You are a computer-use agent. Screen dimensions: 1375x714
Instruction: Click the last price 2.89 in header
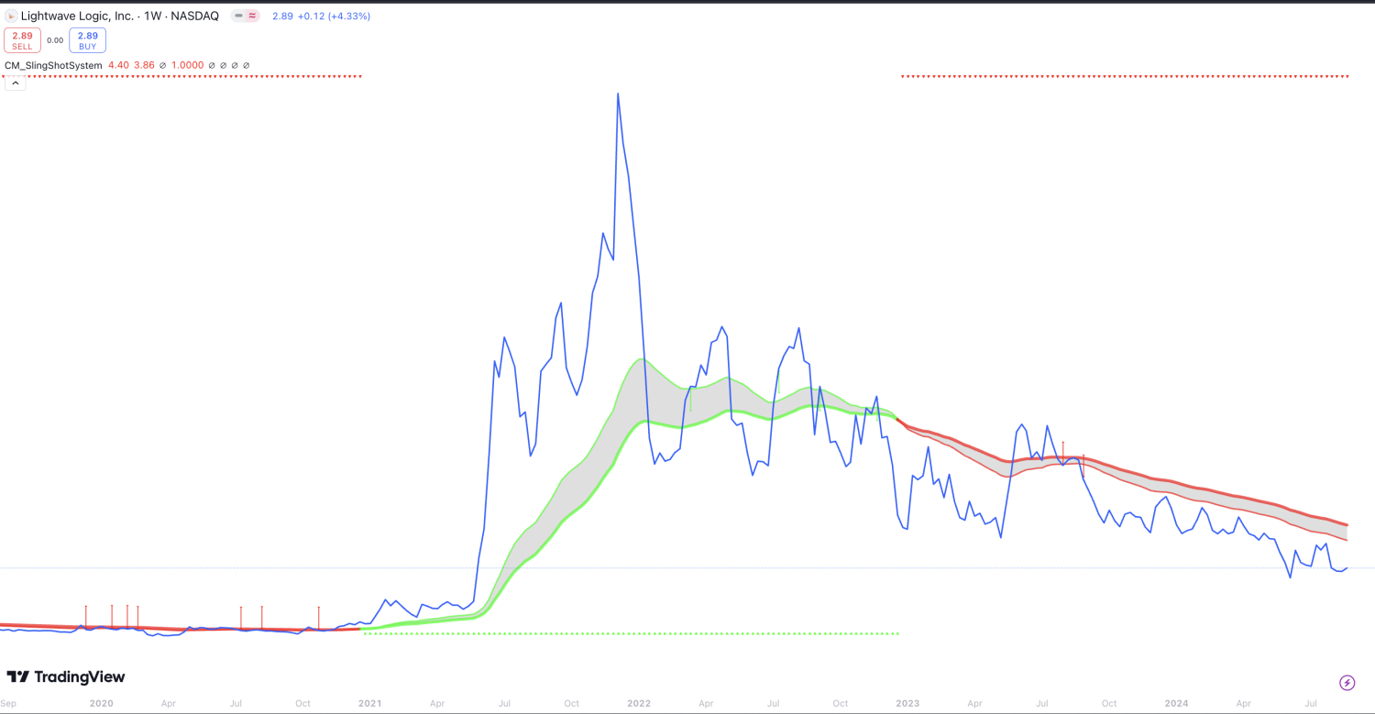point(282,16)
